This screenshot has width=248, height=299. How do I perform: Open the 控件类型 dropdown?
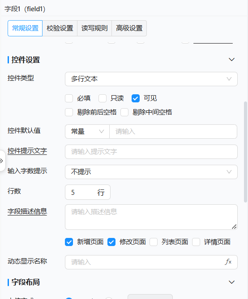[x=151, y=79]
